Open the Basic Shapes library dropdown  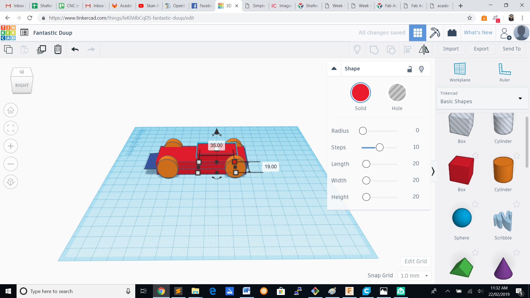click(x=482, y=98)
